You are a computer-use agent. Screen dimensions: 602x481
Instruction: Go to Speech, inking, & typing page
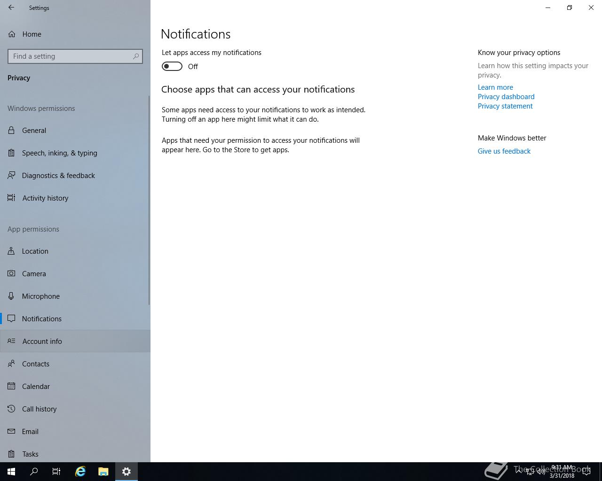(x=75, y=153)
